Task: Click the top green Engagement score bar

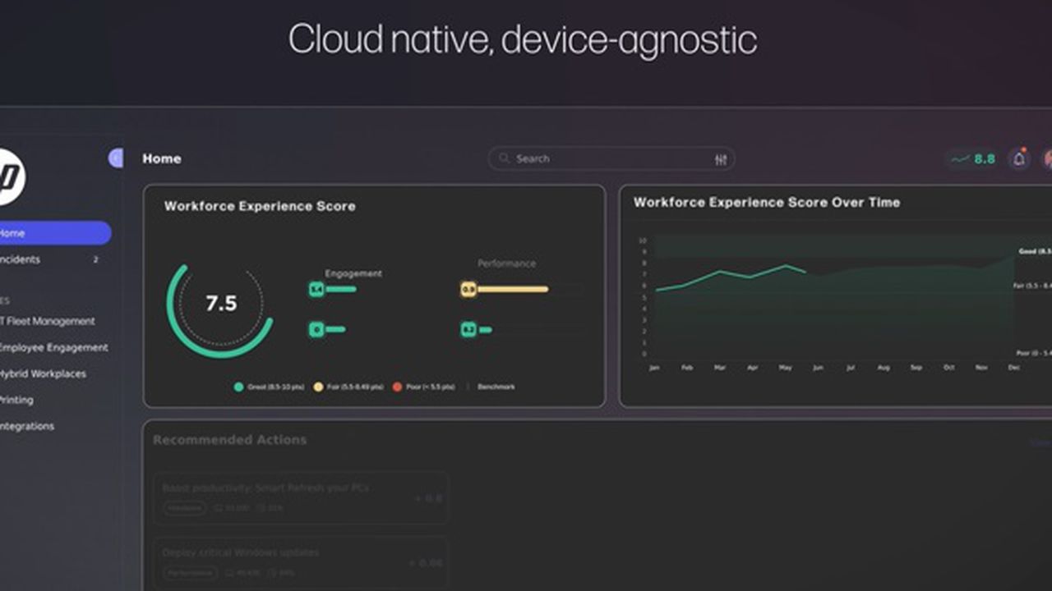Action: click(x=333, y=289)
